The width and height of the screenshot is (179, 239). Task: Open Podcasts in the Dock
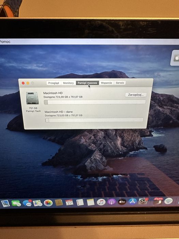[x=112, y=202]
